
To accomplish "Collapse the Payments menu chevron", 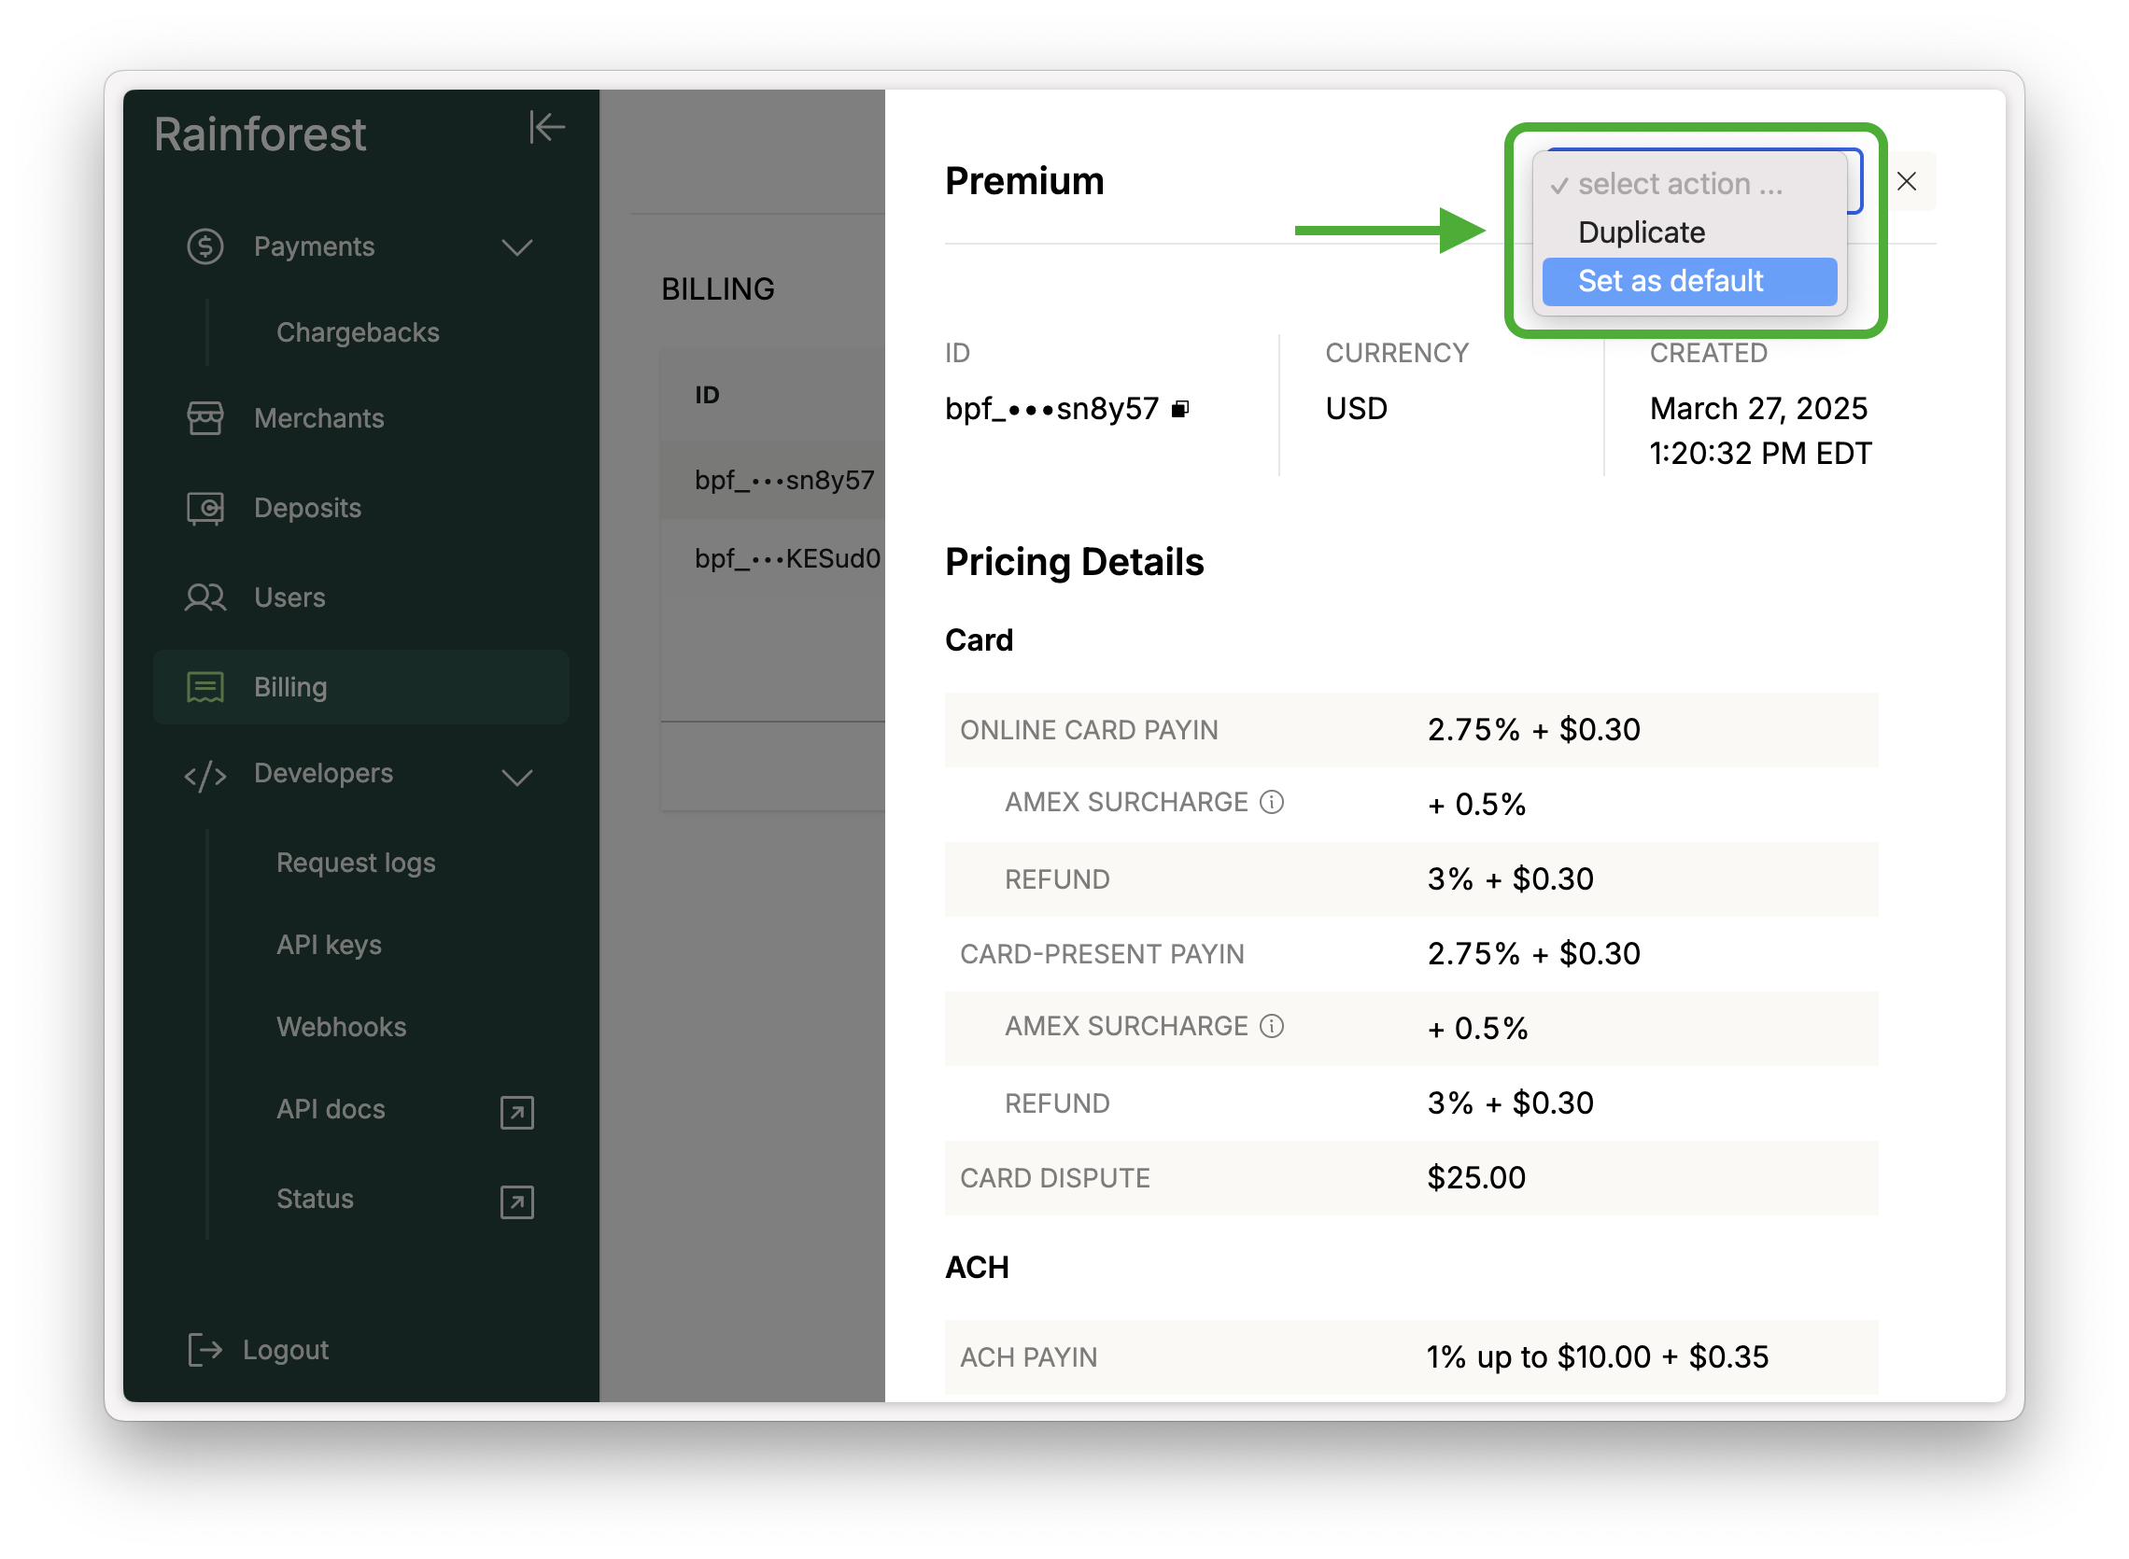I will (516, 248).
